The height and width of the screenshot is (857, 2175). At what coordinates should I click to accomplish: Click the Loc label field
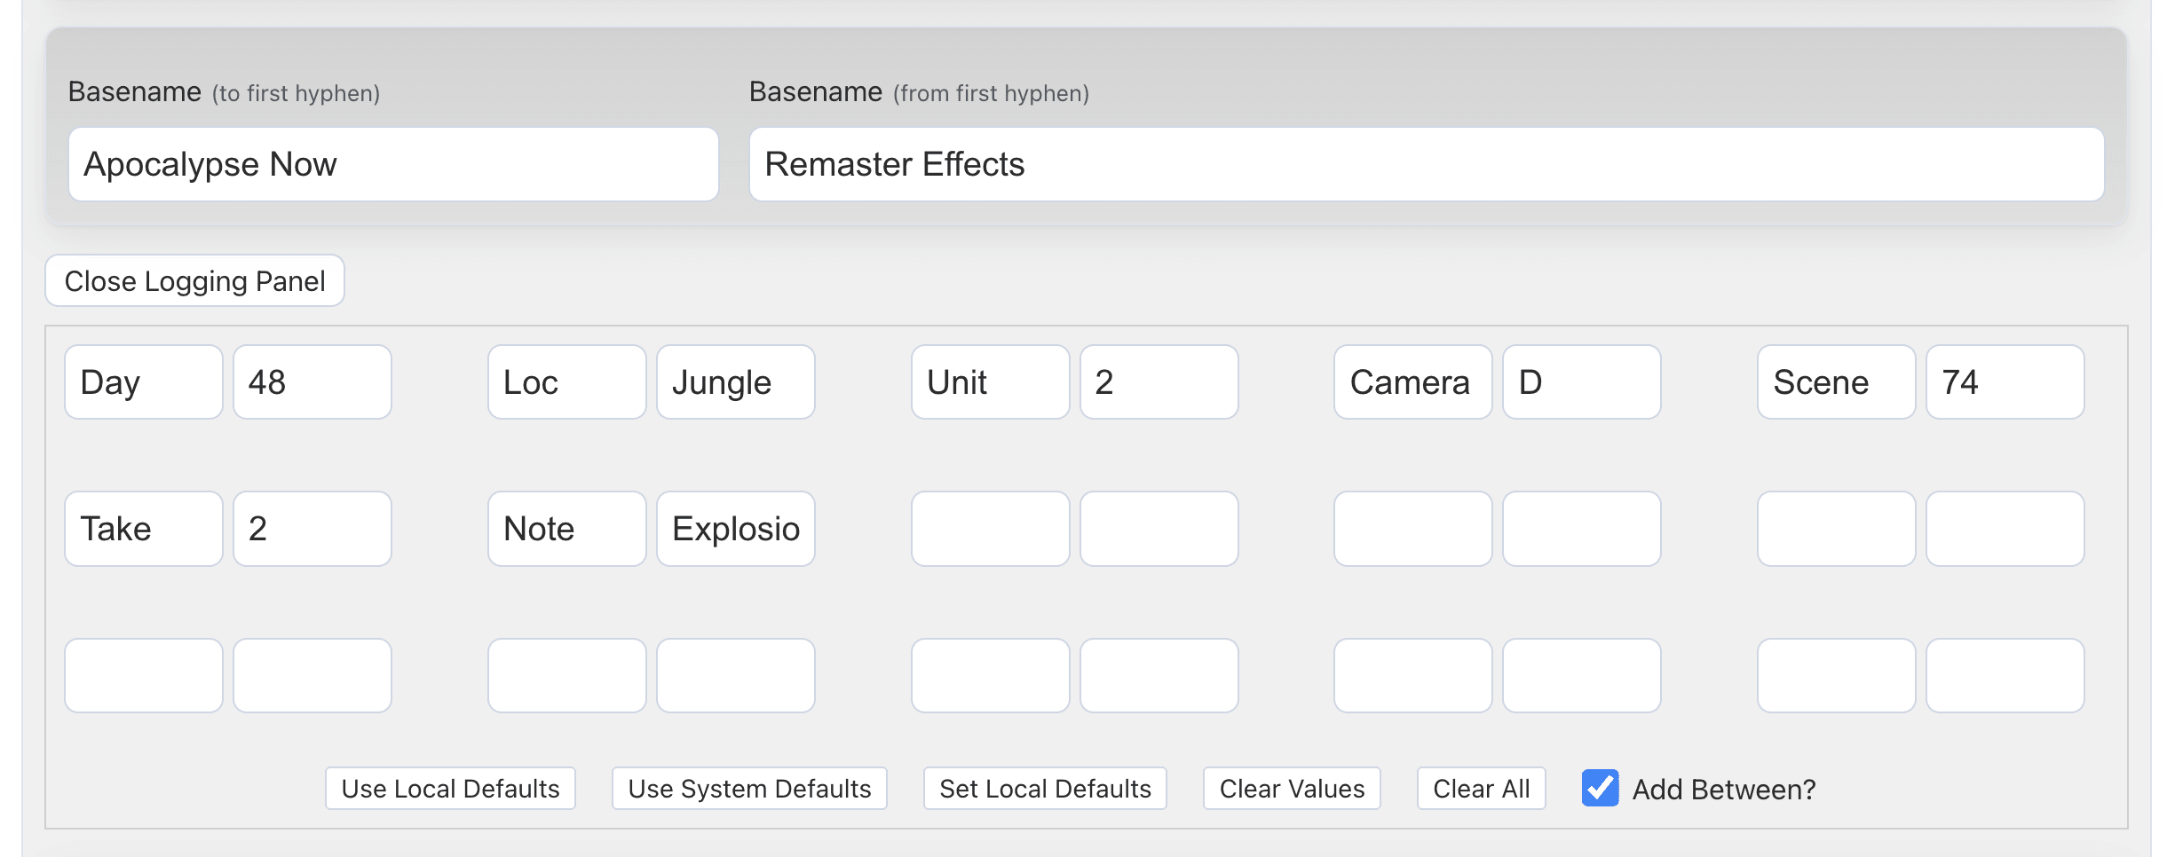[567, 382]
